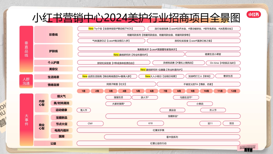The width and height of the screenshot is (273, 154).
Task: Click the CNY promotion pill
Action: (x=90, y=123)
